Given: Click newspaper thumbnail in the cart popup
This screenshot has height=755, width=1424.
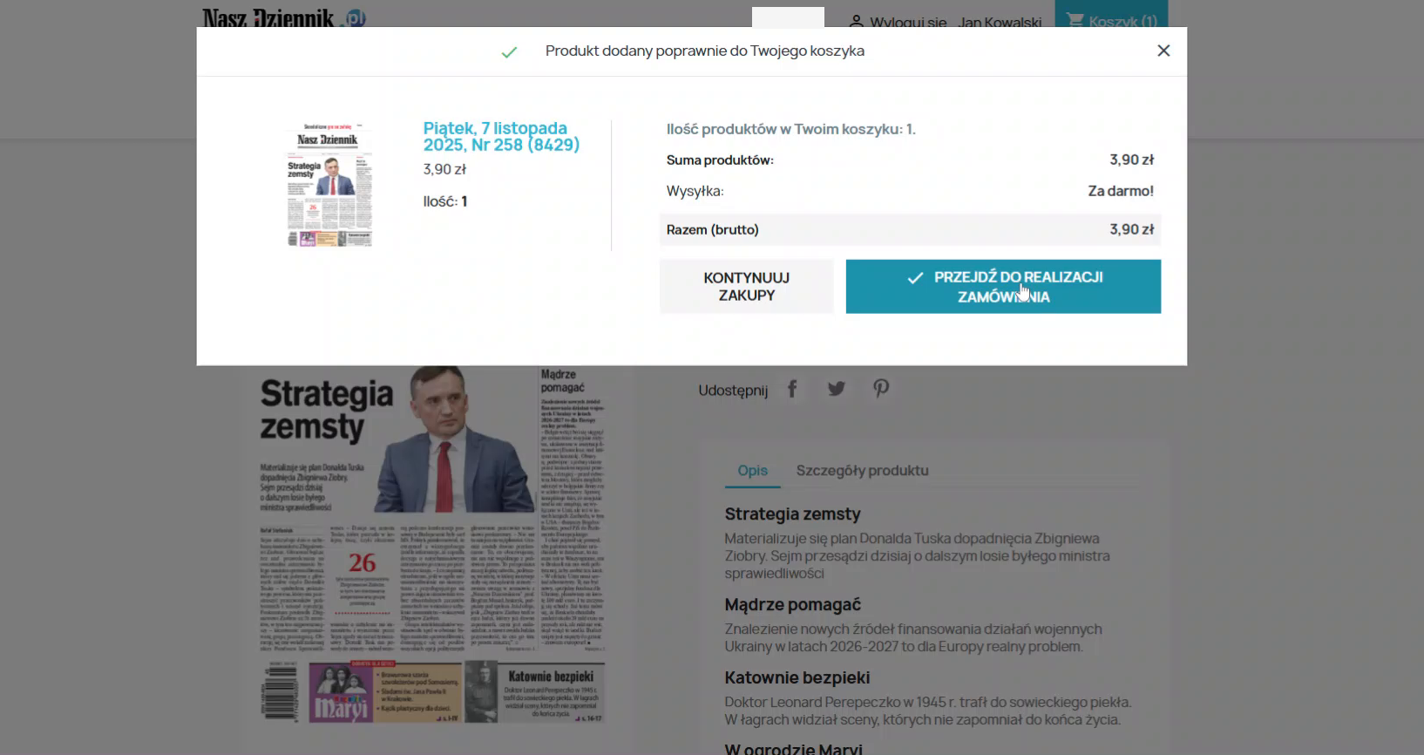Looking at the screenshot, I should [x=330, y=185].
